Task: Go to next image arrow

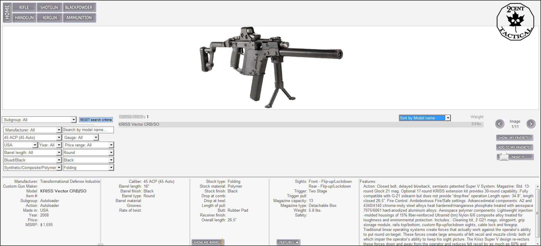Action: (x=531, y=124)
